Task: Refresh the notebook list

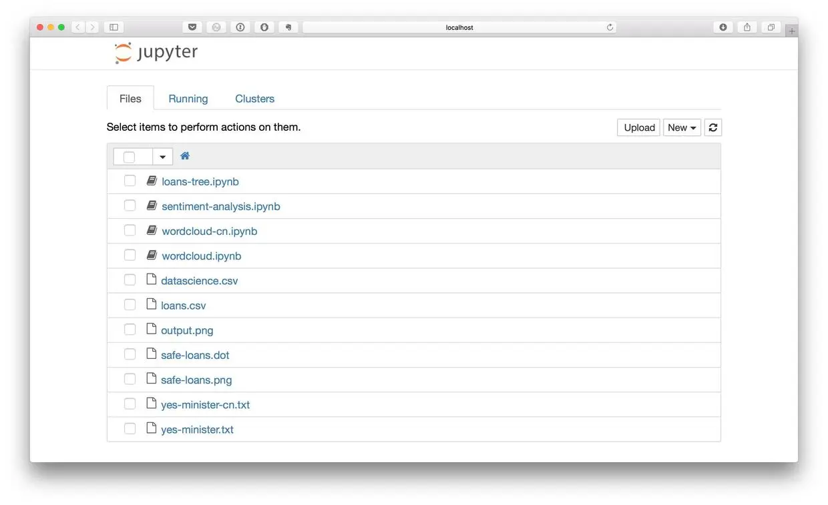Action: (x=712, y=127)
